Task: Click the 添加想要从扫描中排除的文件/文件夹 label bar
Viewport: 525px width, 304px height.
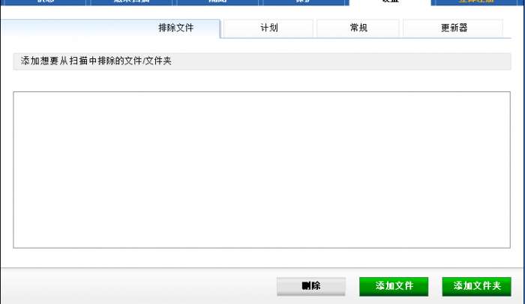Action: click(262, 61)
